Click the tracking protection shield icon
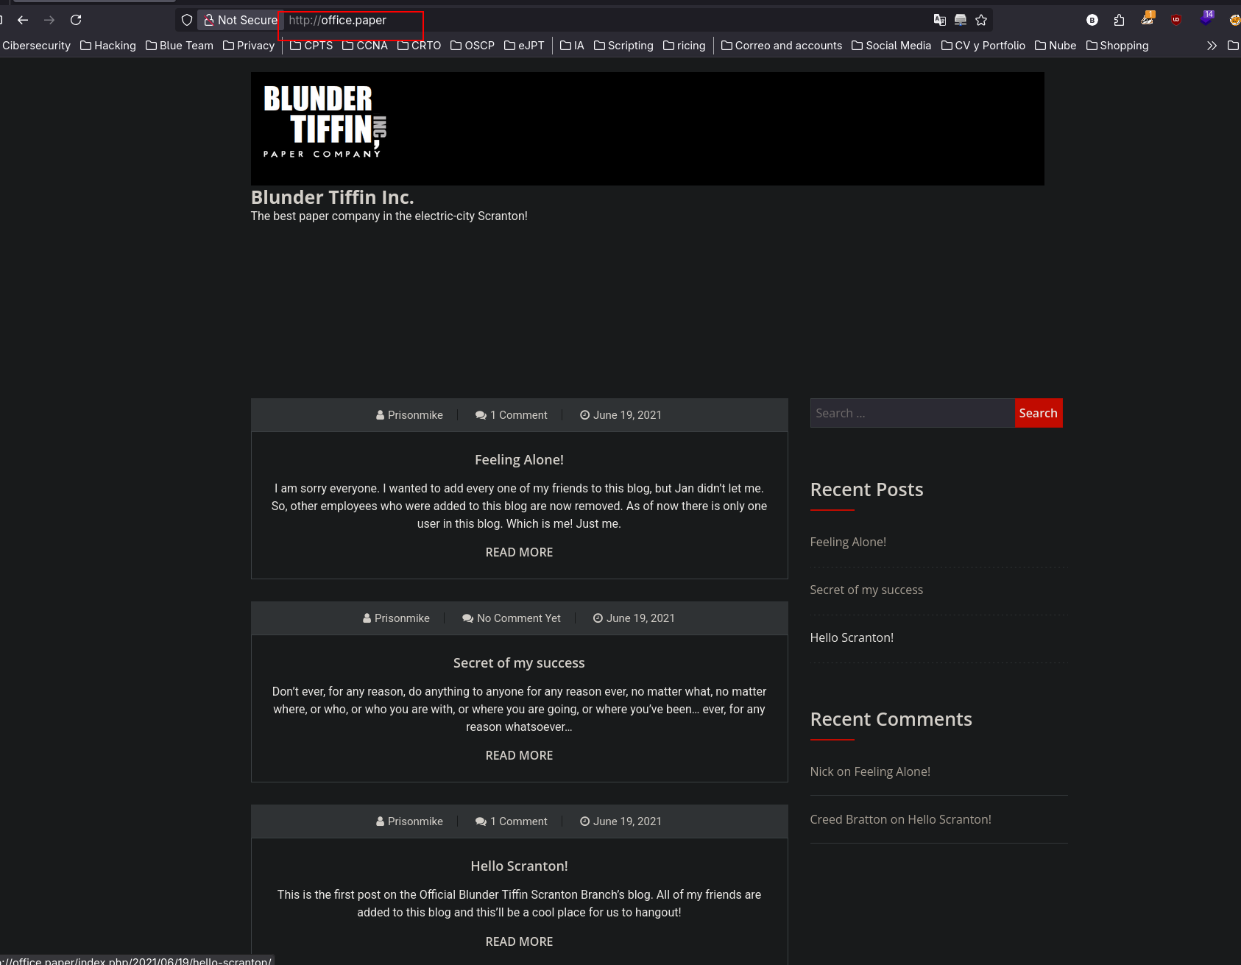 pyautogui.click(x=187, y=20)
